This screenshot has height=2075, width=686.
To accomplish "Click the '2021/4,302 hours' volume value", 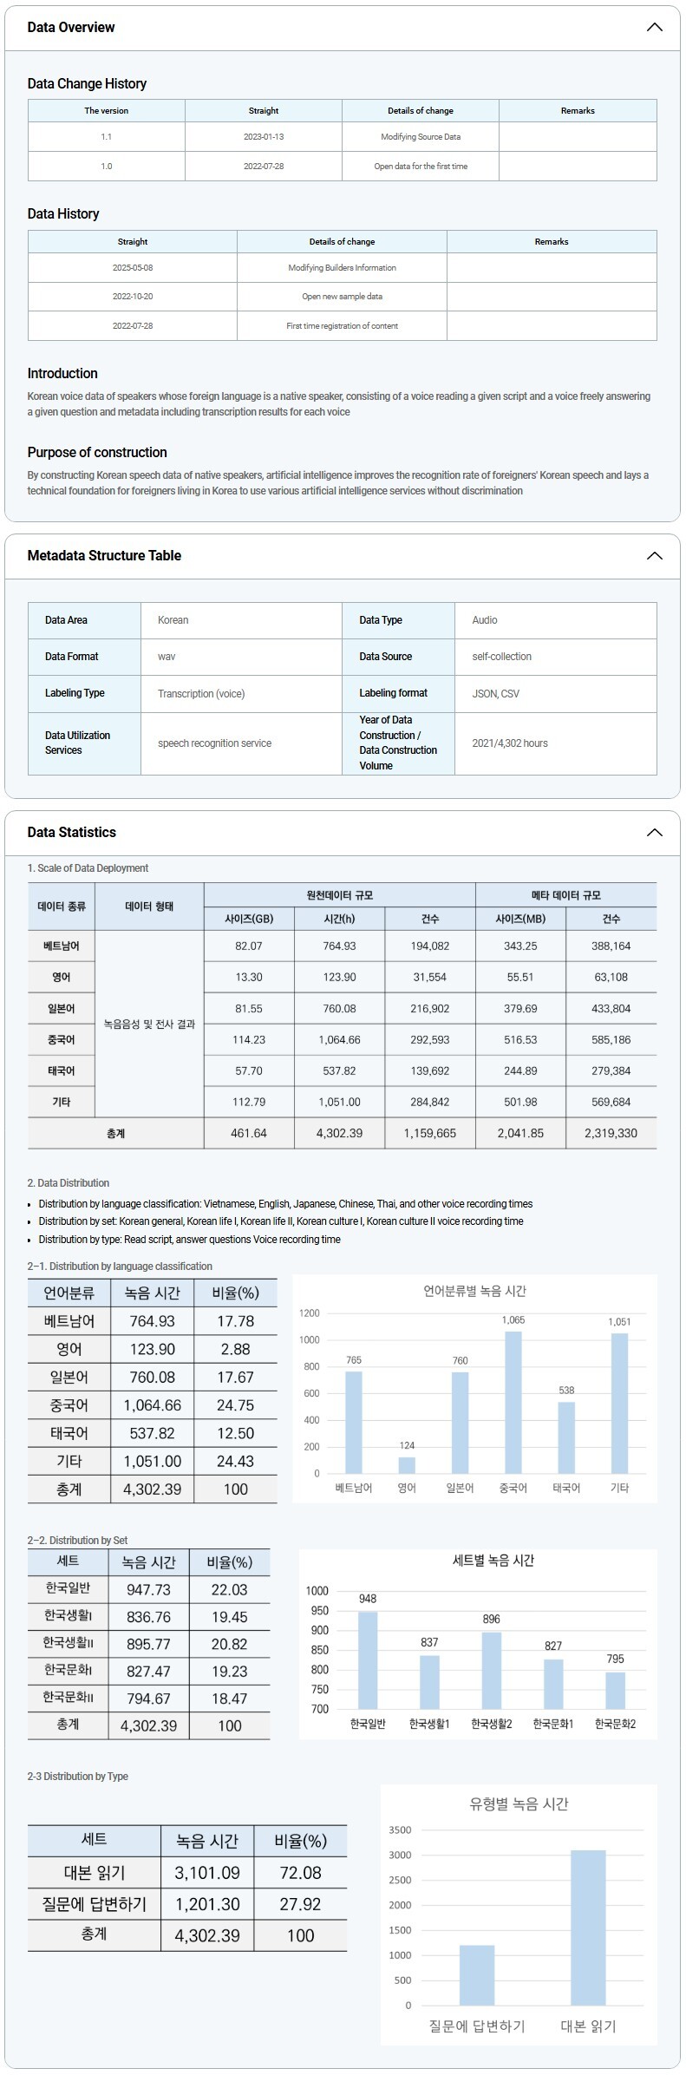I will click(510, 743).
